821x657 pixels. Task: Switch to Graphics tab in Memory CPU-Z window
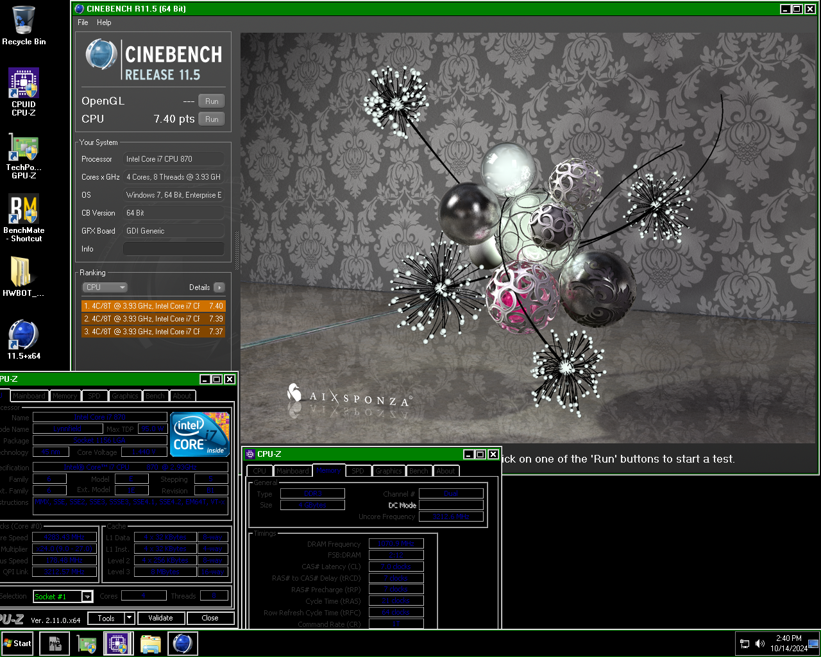[389, 471]
